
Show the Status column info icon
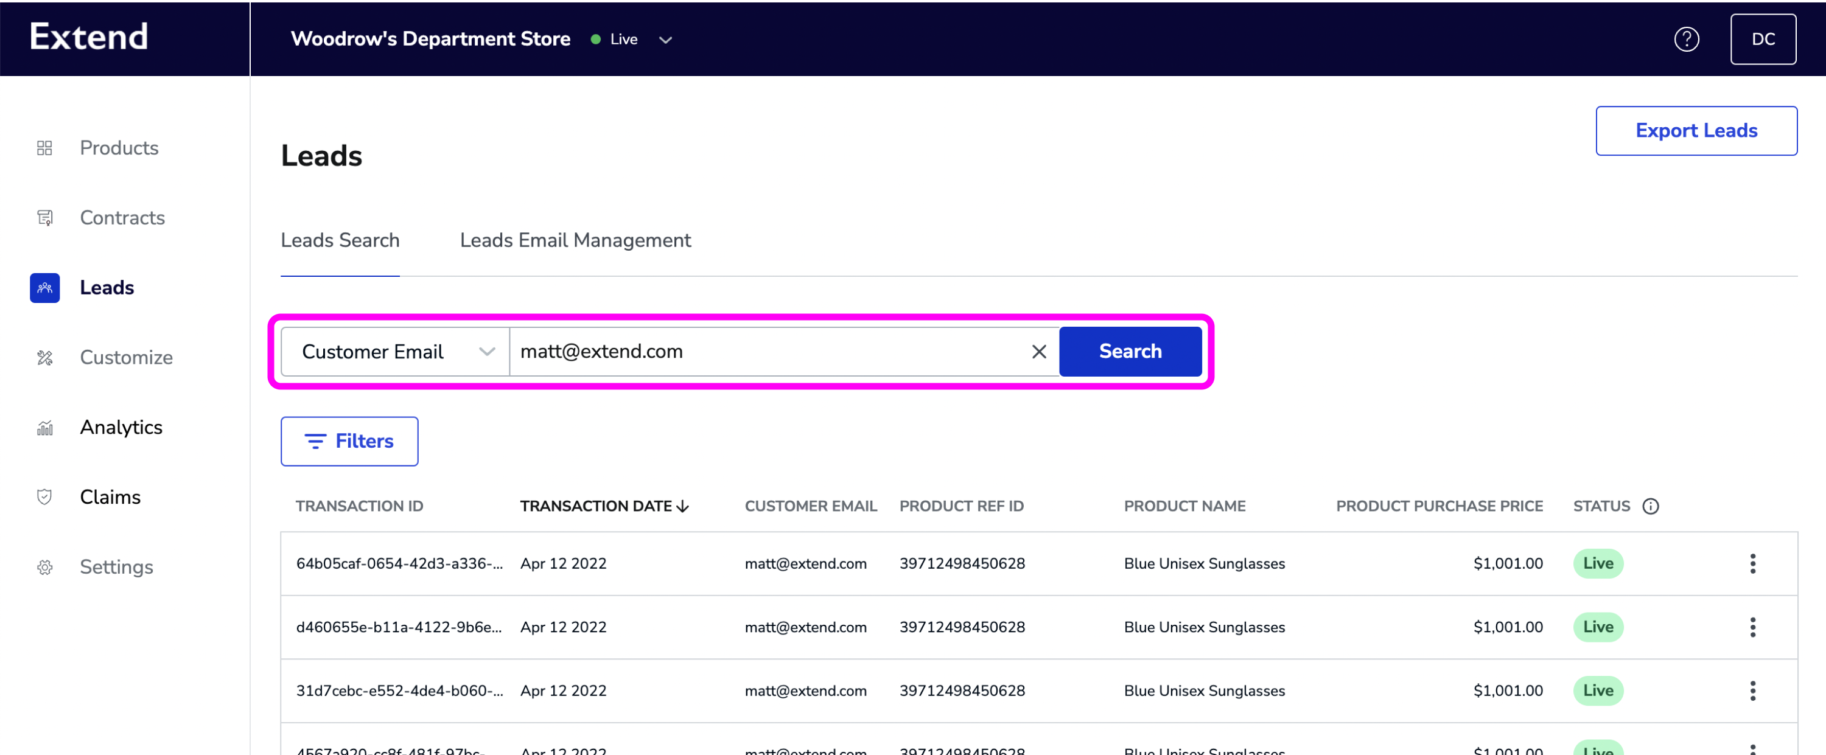click(1650, 506)
